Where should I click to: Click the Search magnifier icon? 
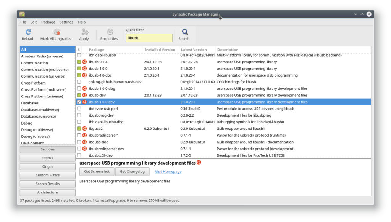(x=184, y=32)
